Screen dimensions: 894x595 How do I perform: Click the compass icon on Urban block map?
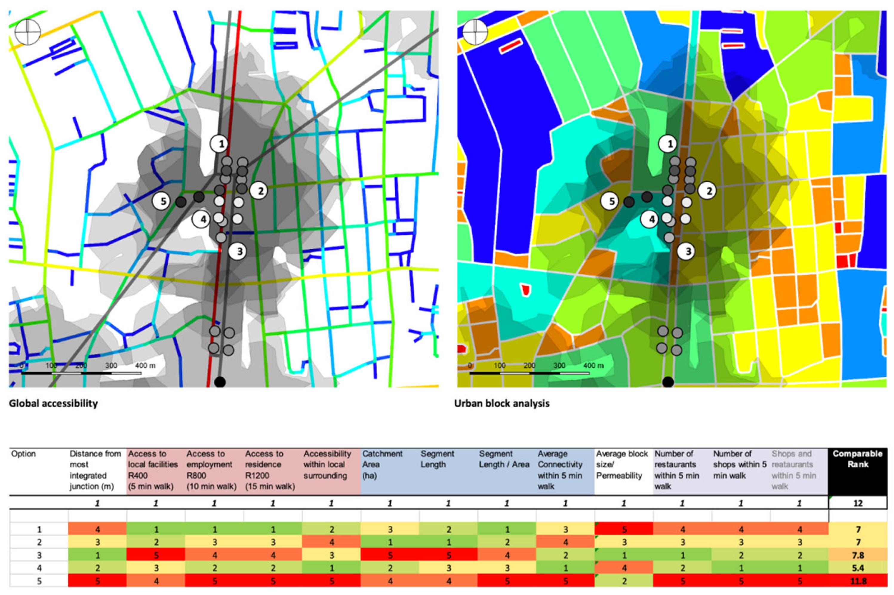(475, 32)
